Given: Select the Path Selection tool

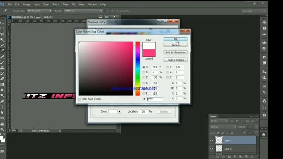Looking at the screenshot, I should pyautogui.click(x=2, y=113).
